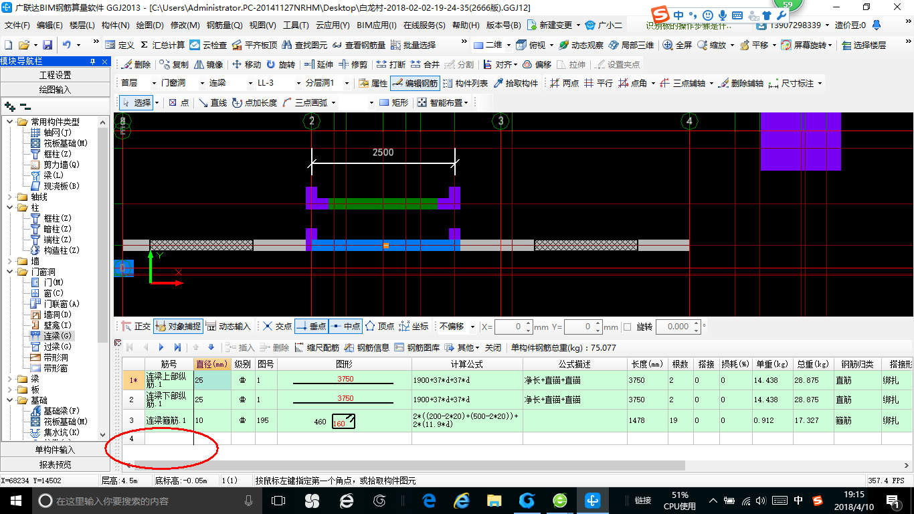This screenshot has height=514, width=914.
Task: Toggle 动态输入 dynamic input
Action: [x=228, y=327]
